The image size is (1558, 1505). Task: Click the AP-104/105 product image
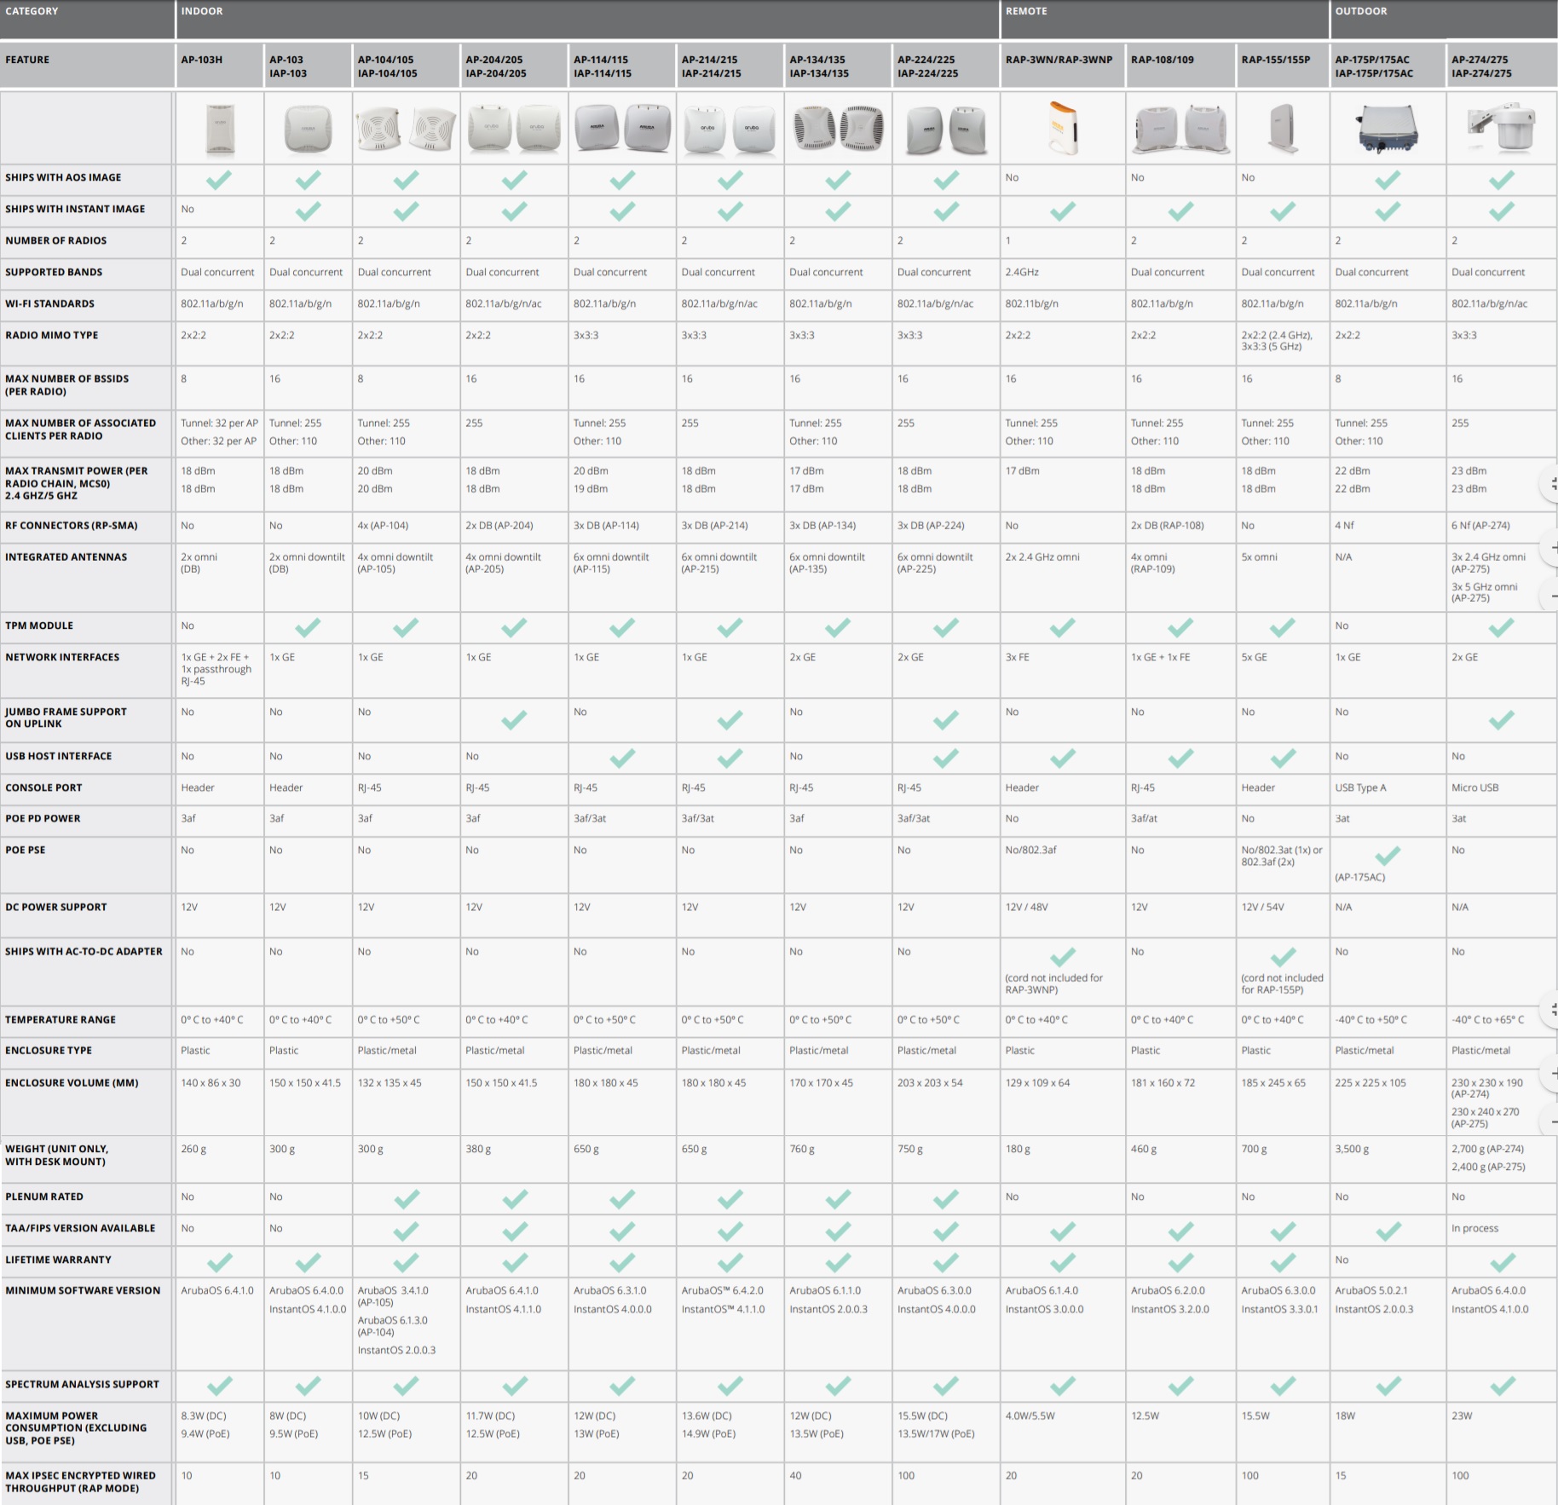coord(406,128)
